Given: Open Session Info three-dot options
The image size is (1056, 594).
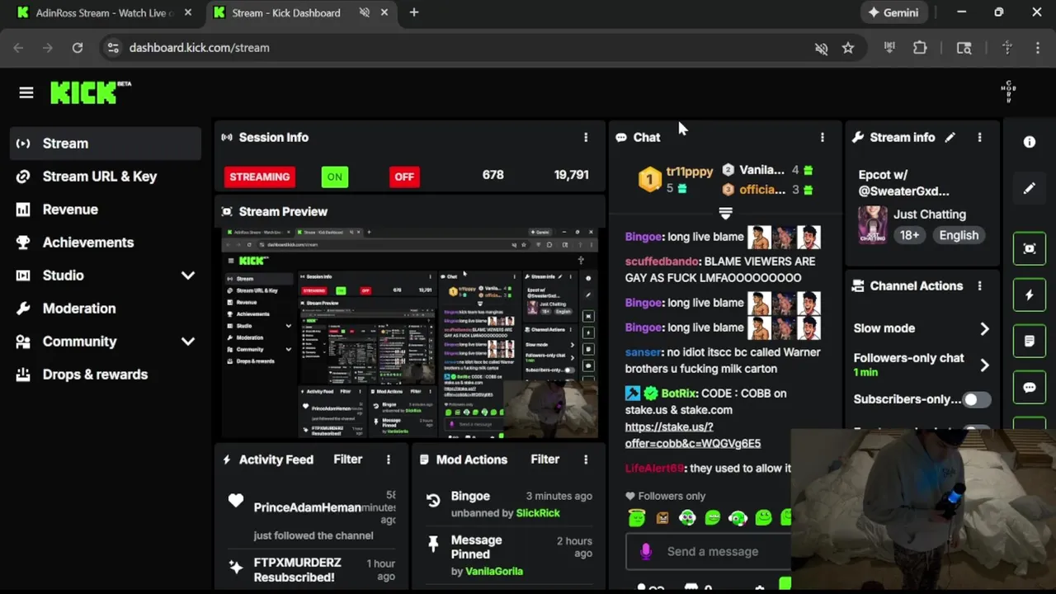Looking at the screenshot, I should (586, 137).
